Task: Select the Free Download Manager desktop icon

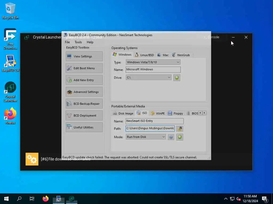Action: [10, 39]
